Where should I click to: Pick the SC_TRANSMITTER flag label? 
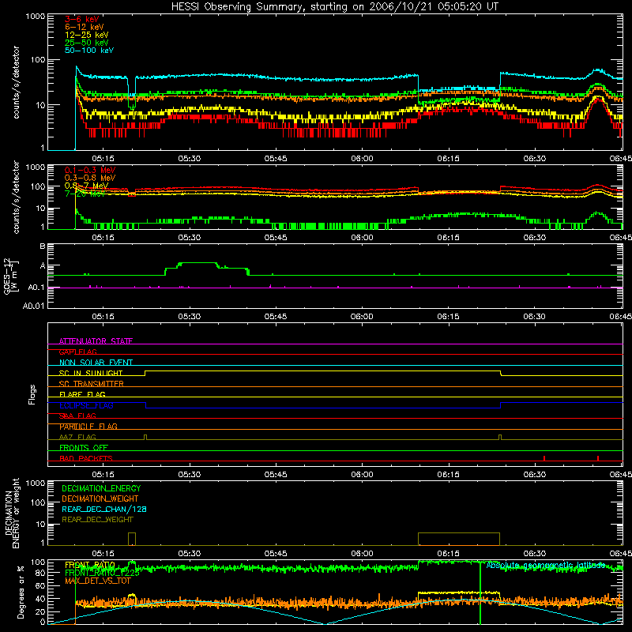(x=92, y=384)
